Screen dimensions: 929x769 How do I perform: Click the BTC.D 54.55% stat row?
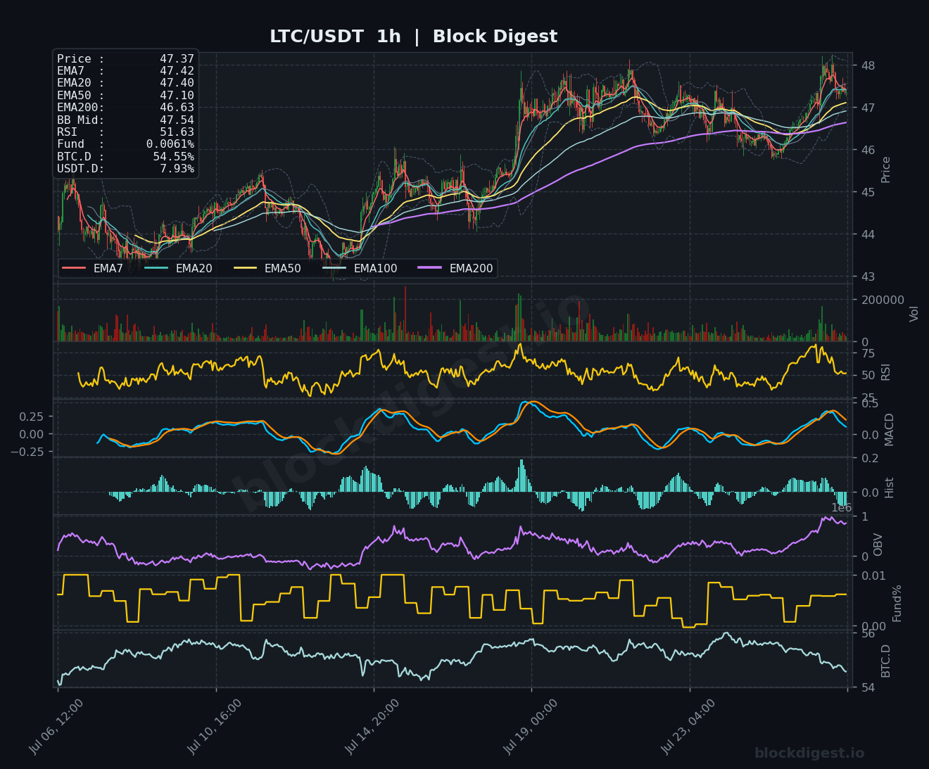coord(125,156)
